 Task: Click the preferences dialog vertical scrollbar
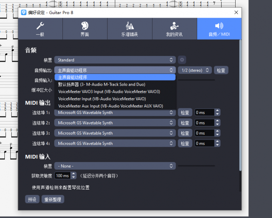click(240, 106)
